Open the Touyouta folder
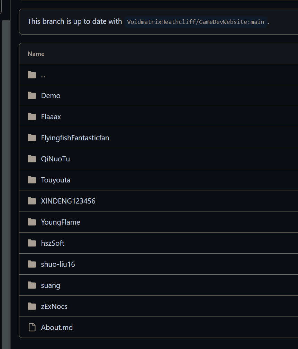Screen dimensions: 298x349 pyautogui.click(x=56, y=180)
